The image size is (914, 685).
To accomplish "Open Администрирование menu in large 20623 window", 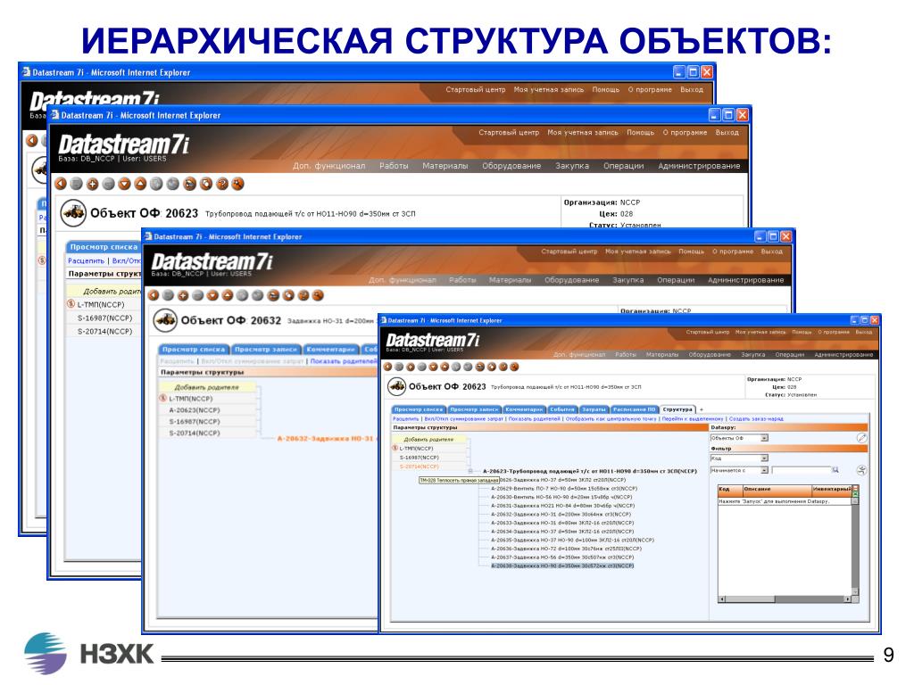I will [x=699, y=166].
